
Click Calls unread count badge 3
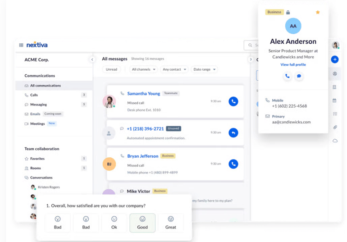pyautogui.click(x=84, y=95)
